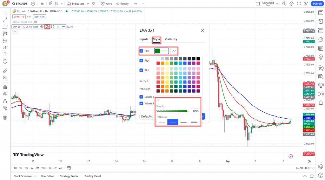Remove drawings with the trash icon

(5, 118)
